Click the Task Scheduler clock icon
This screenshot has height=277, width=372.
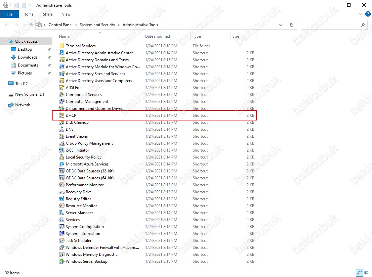62,241
